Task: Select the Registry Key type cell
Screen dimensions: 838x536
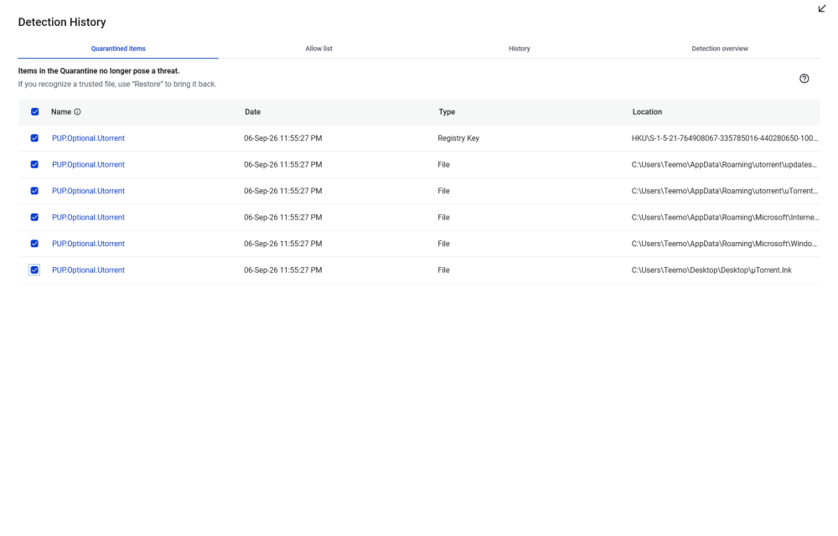Action: click(x=458, y=137)
